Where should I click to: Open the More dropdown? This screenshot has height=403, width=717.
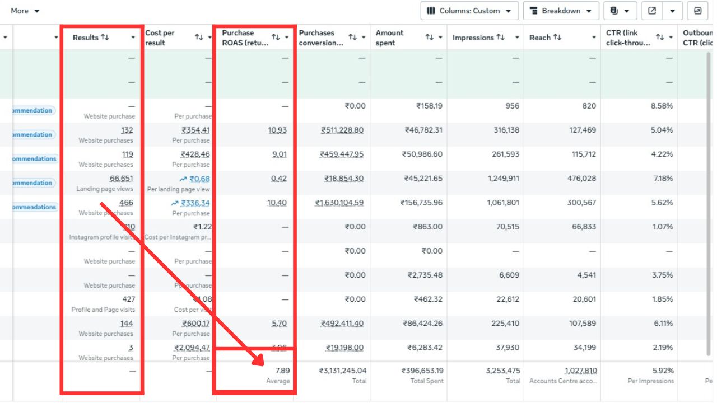pos(25,11)
